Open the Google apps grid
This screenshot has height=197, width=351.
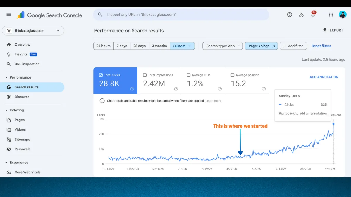(331, 15)
